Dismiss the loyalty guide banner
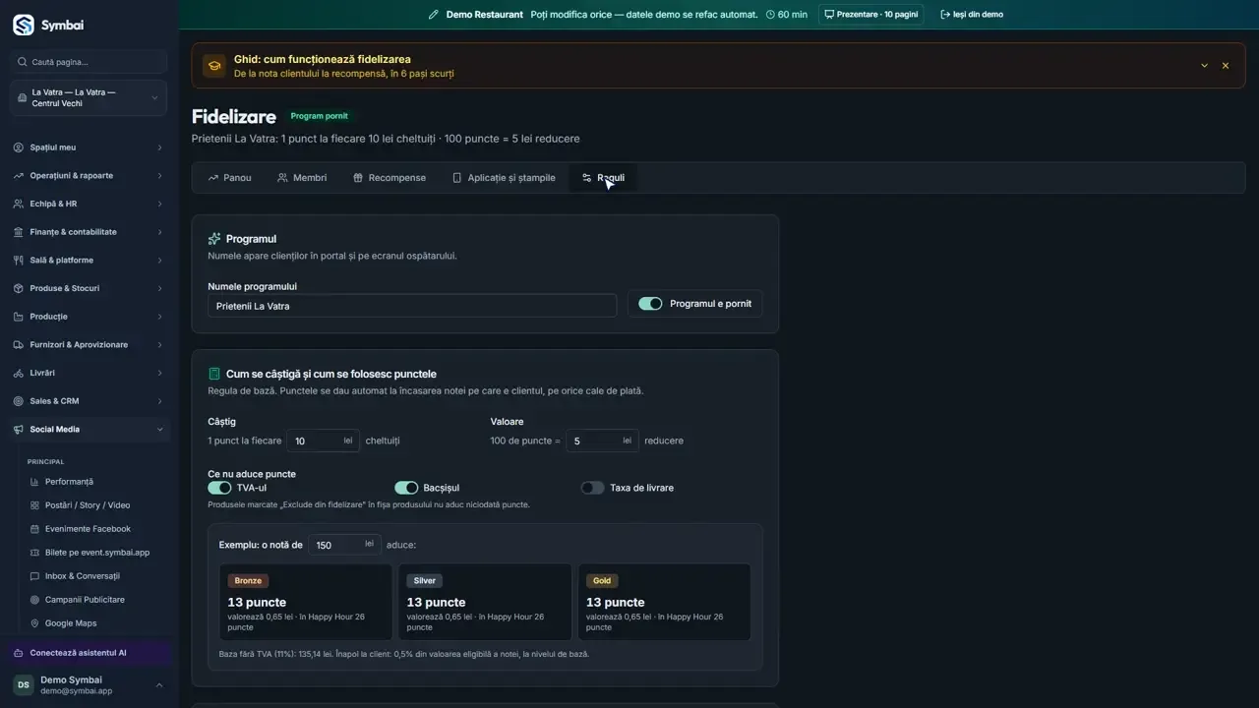This screenshot has width=1259, height=708. click(1226, 66)
